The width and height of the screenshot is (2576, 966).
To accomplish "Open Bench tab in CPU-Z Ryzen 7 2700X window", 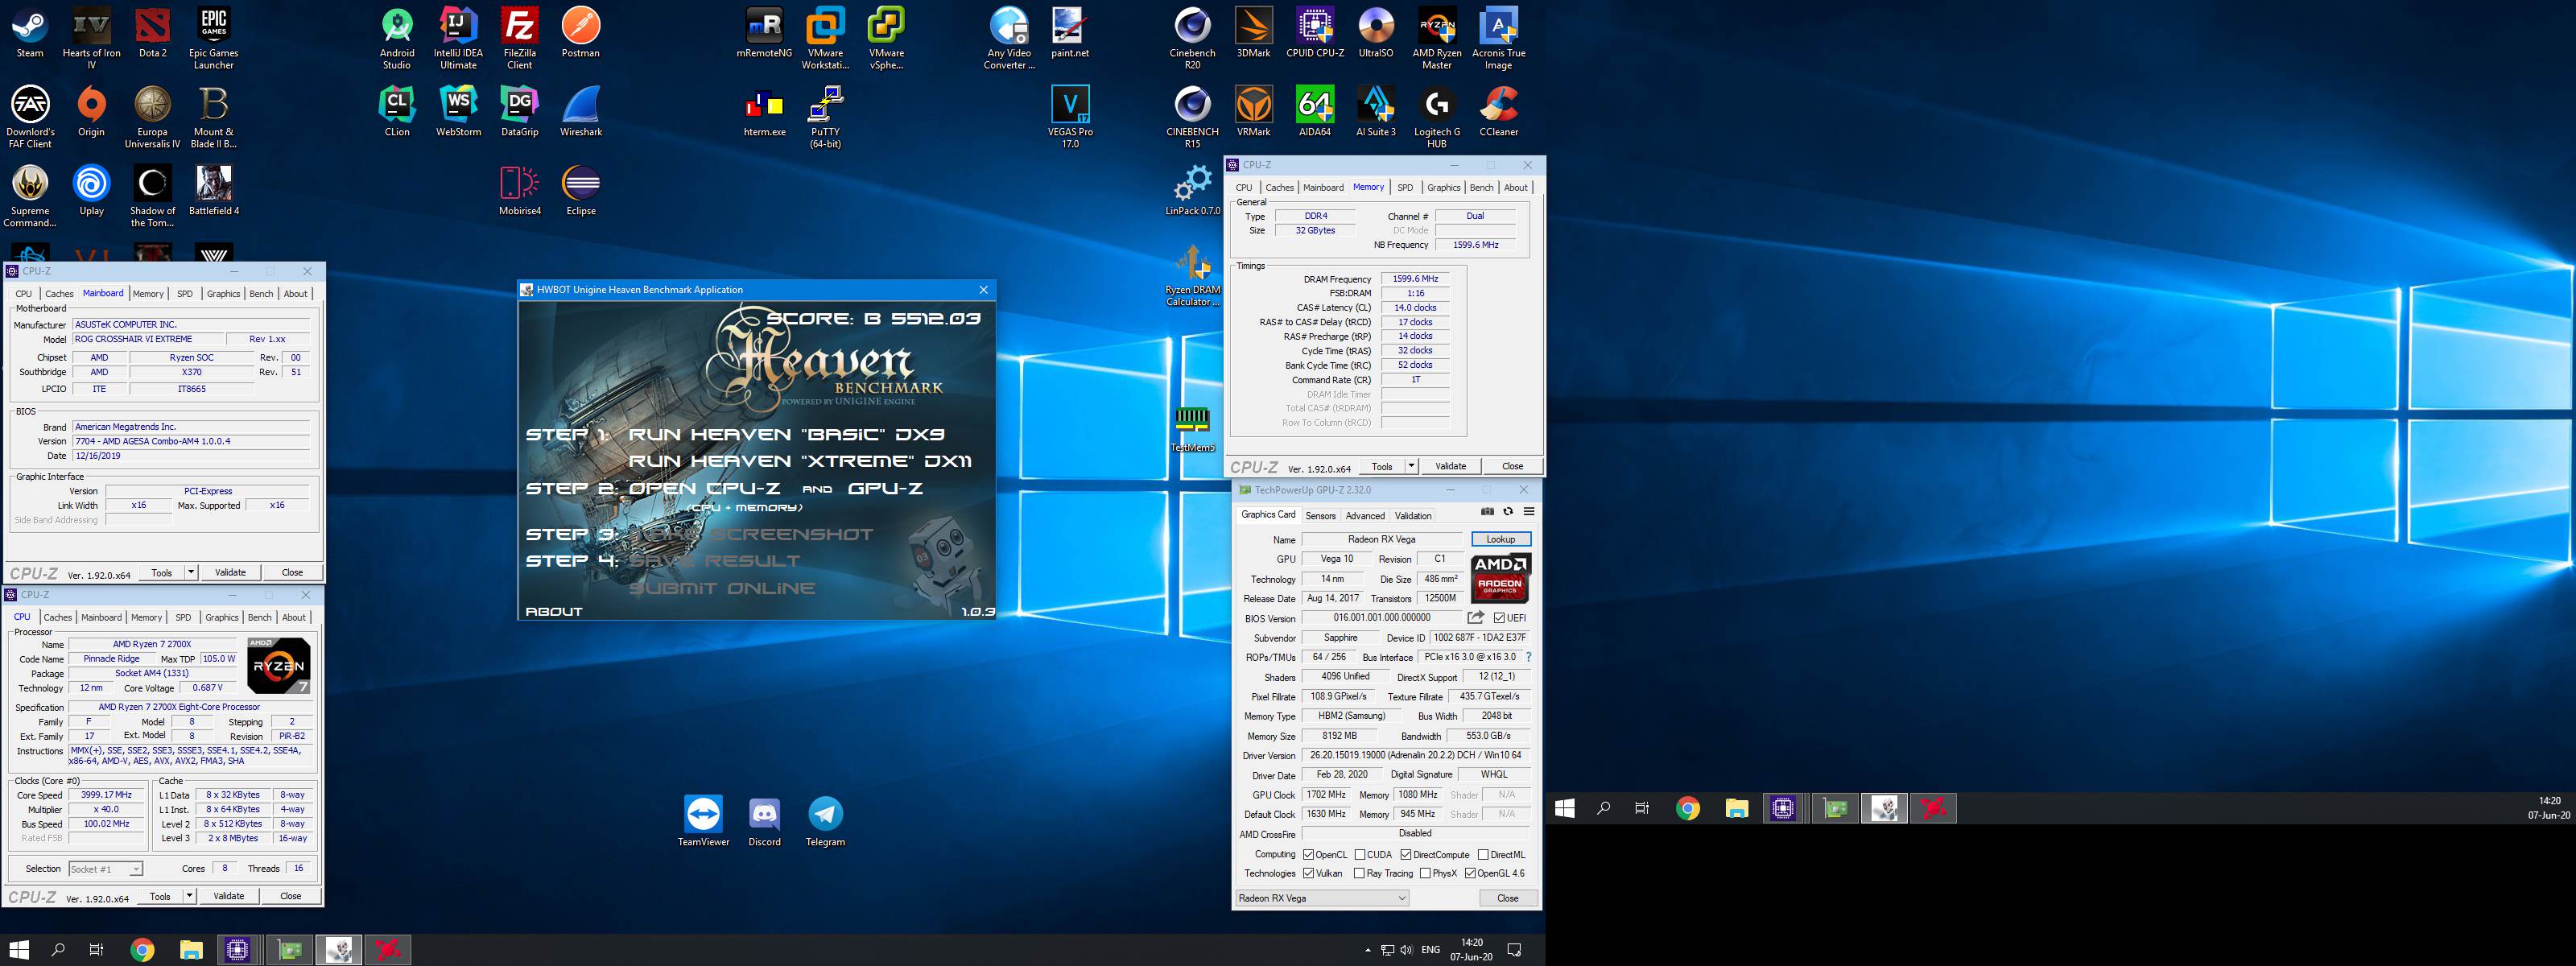I will pos(259,618).
